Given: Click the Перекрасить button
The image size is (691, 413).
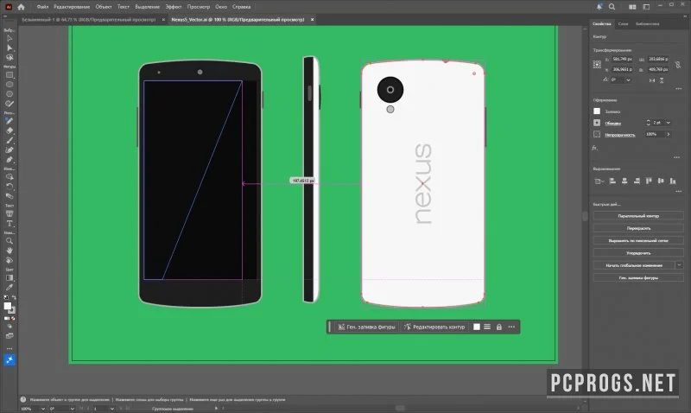Looking at the screenshot, I should click(638, 228).
